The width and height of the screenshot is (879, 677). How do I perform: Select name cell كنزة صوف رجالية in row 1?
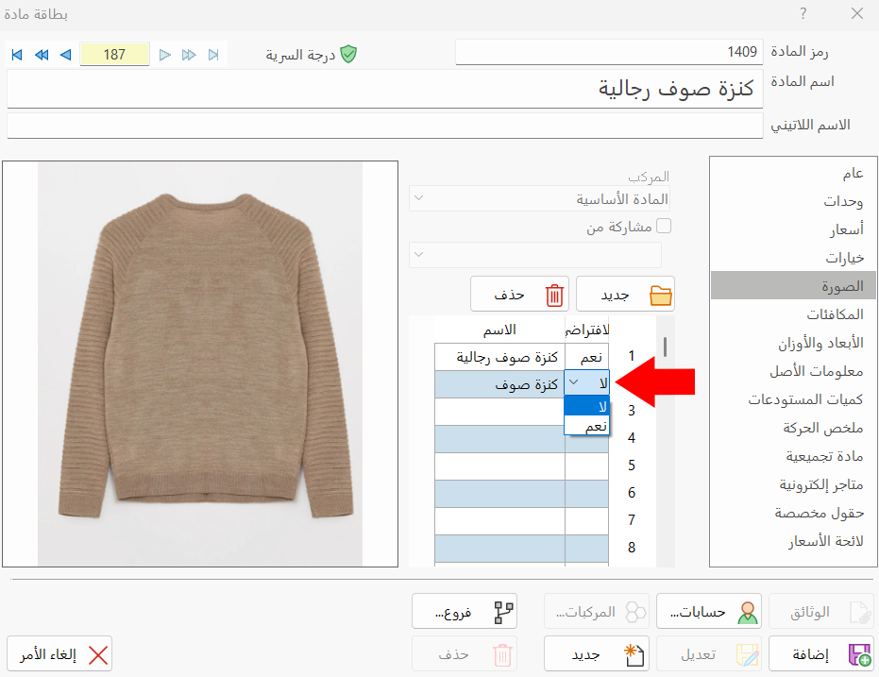tap(500, 357)
